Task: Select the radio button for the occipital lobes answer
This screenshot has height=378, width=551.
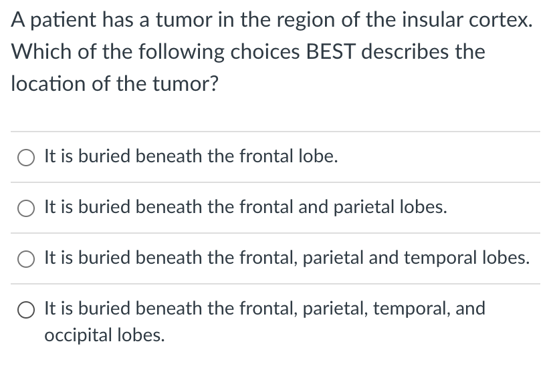Action: pyautogui.click(x=27, y=310)
